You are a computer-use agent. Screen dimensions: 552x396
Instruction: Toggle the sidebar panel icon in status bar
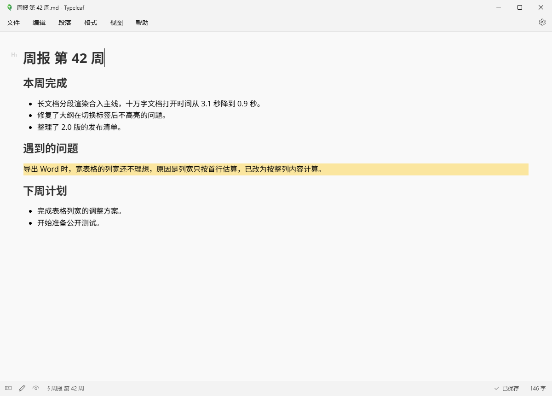click(x=8, y=388)
